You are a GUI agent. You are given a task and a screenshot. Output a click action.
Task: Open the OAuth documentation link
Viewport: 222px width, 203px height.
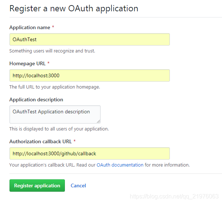(120, 165)
